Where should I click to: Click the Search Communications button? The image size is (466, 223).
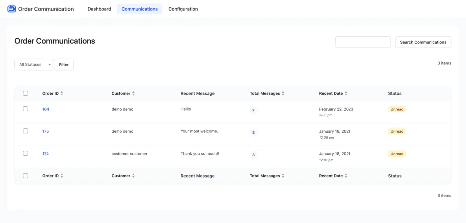point(423,42)
